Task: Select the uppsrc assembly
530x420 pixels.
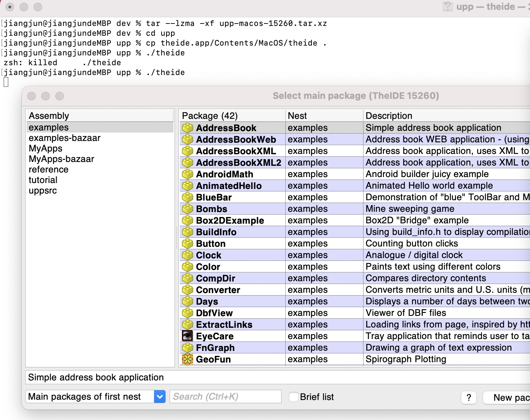Action: pyautogui.click(x=43, y=191)
